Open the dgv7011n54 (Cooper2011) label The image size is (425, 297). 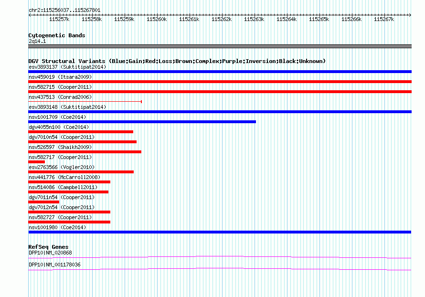pos(62,197)
